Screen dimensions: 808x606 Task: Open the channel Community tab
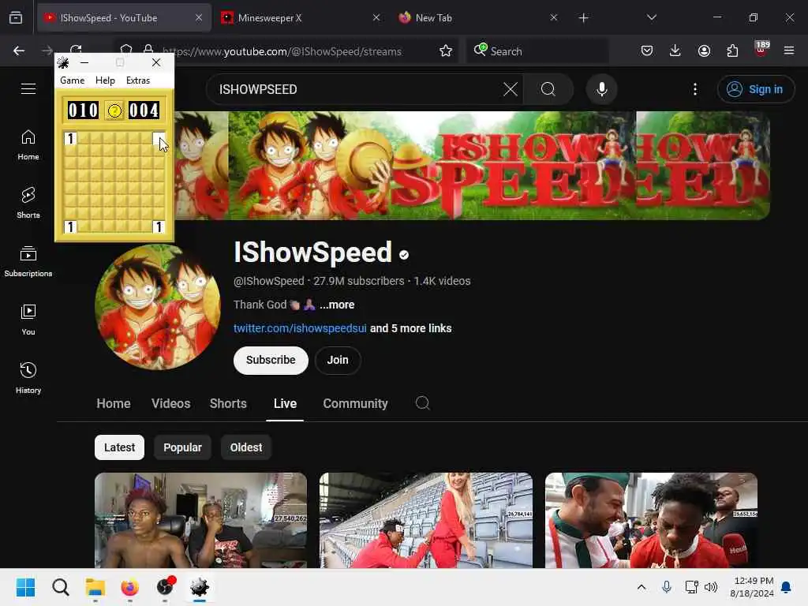[x=355, y=403]
